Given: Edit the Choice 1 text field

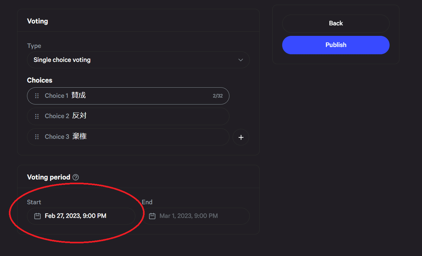Looking at the screenshot, I should 141,96.
